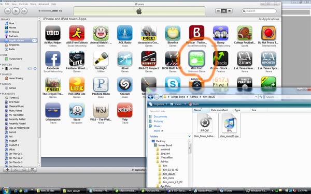Click the Pandora Radio app icon

click(101, 84)
